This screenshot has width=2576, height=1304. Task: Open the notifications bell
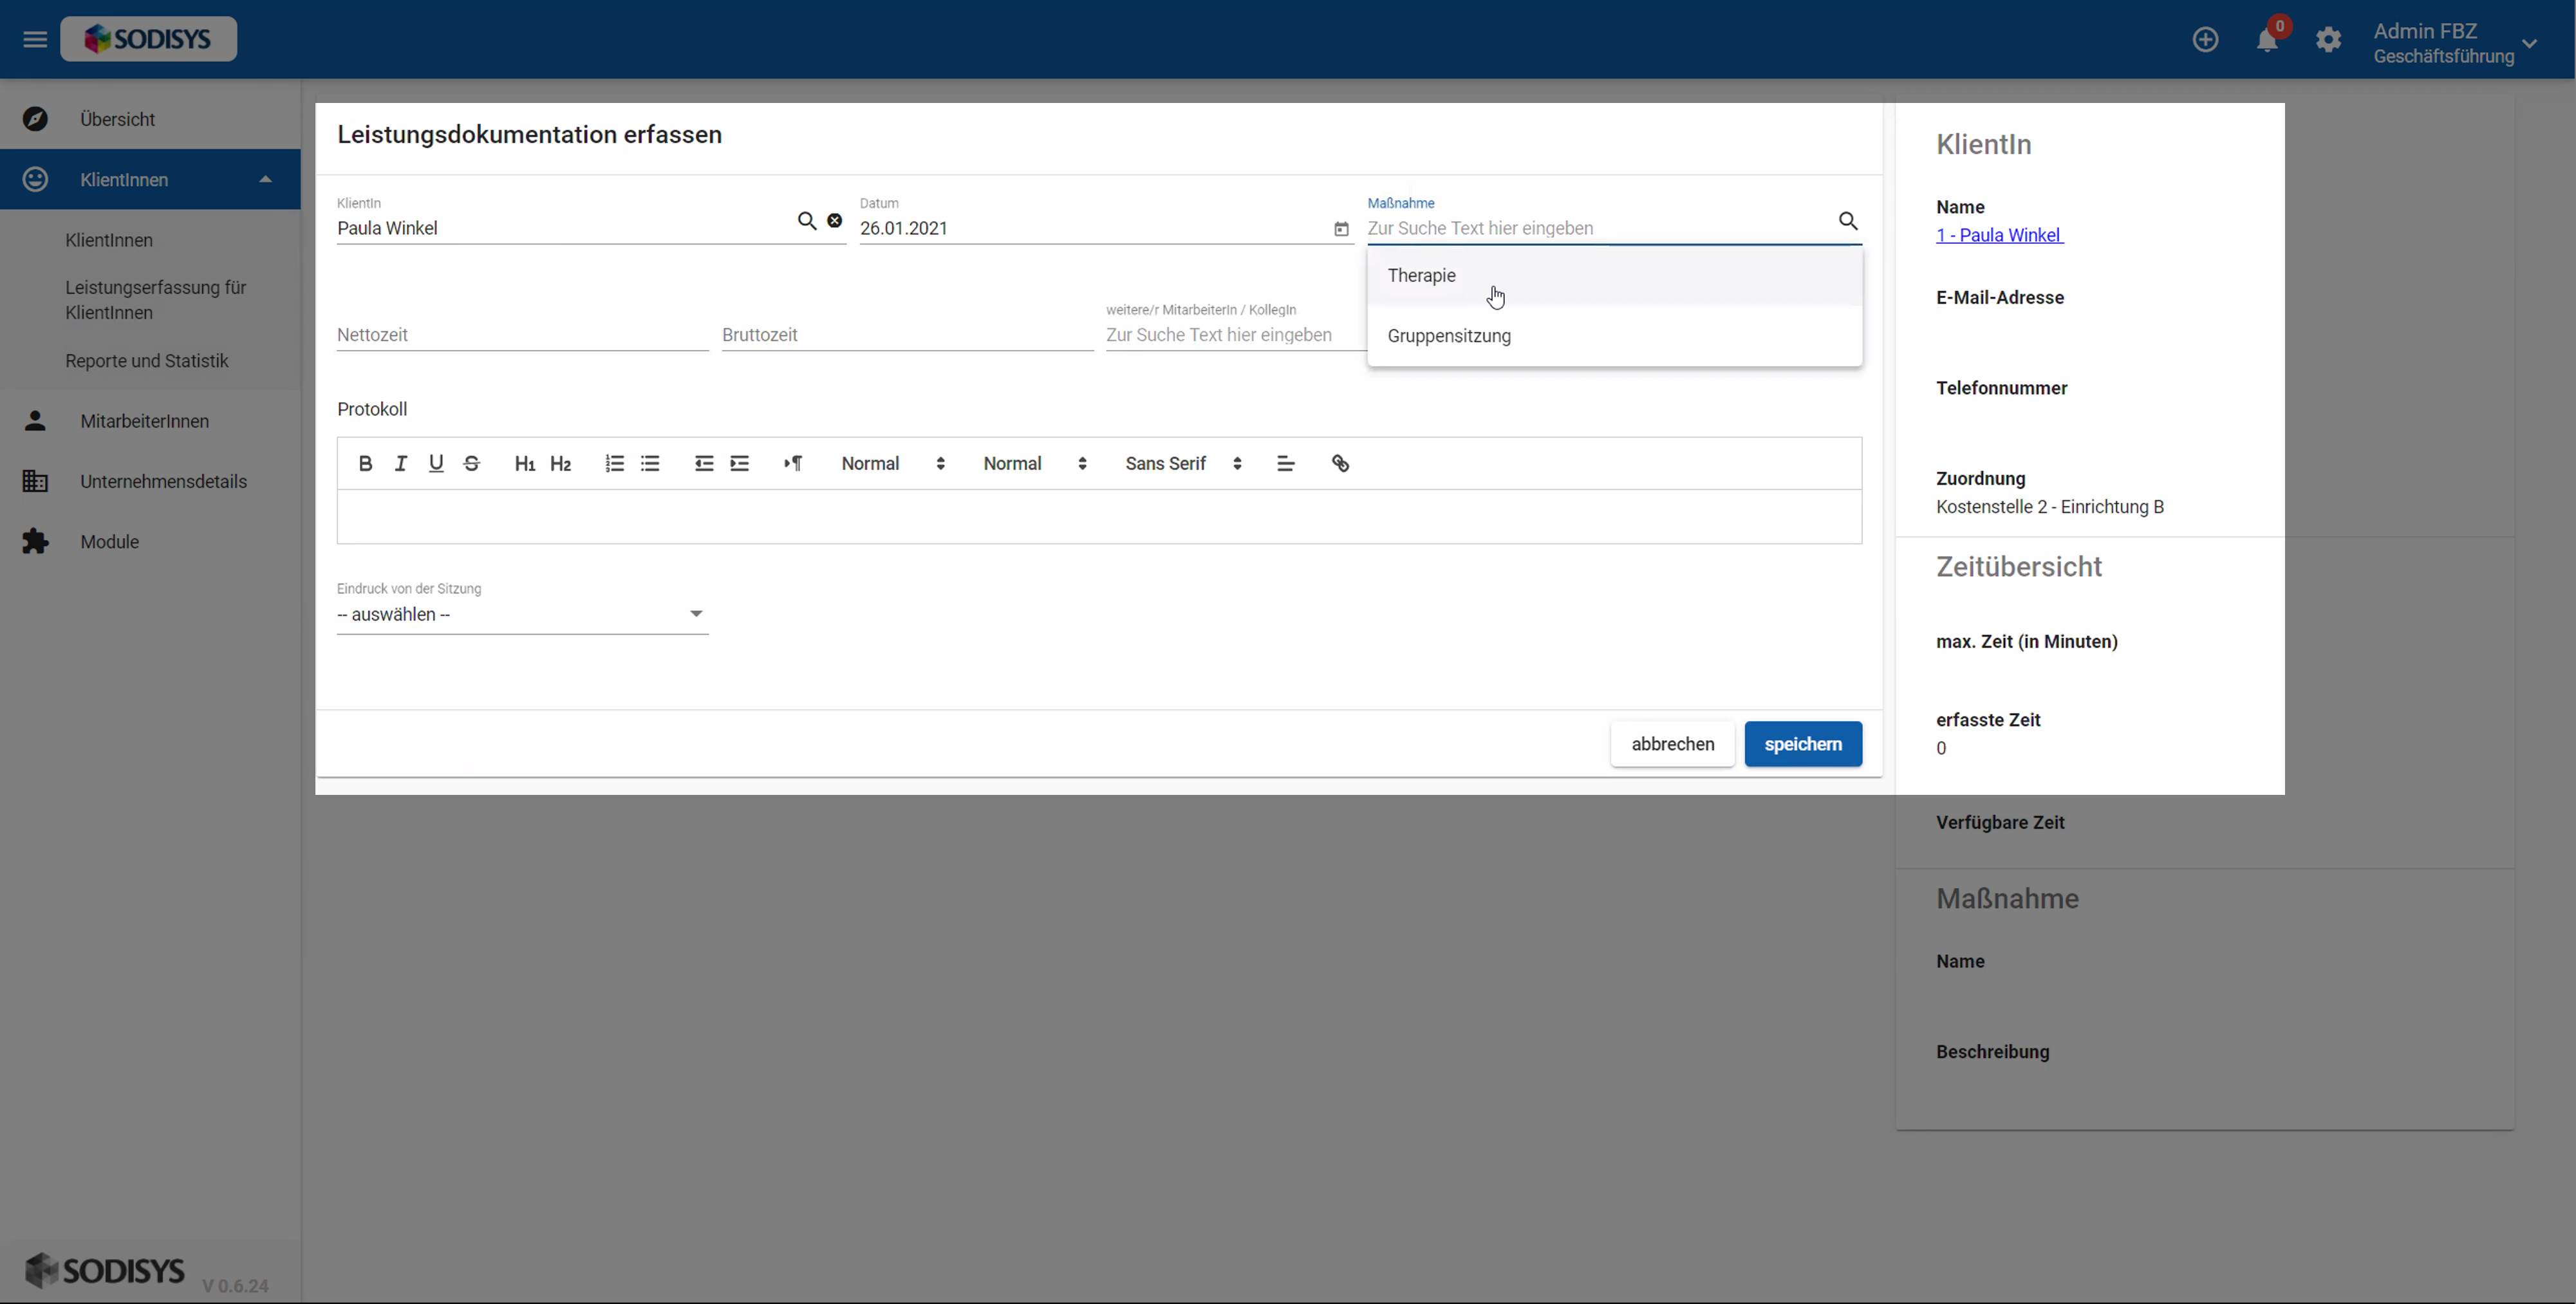pos(2267,40)
